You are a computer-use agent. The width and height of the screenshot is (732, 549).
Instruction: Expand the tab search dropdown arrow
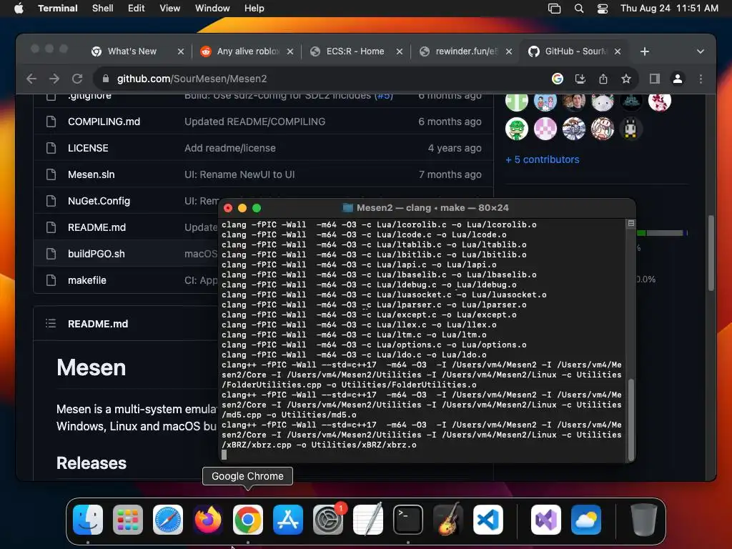coord(701,51)
